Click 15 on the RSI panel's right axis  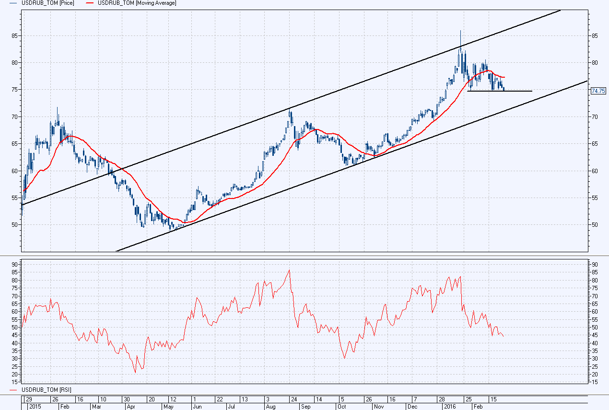(x=594, y=382)
